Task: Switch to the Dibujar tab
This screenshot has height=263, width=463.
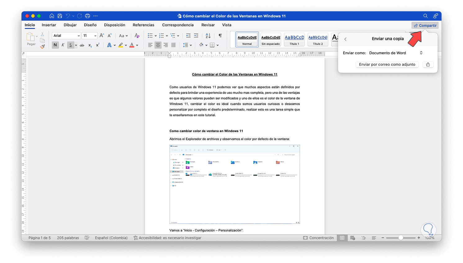Action: coord(70,25)
